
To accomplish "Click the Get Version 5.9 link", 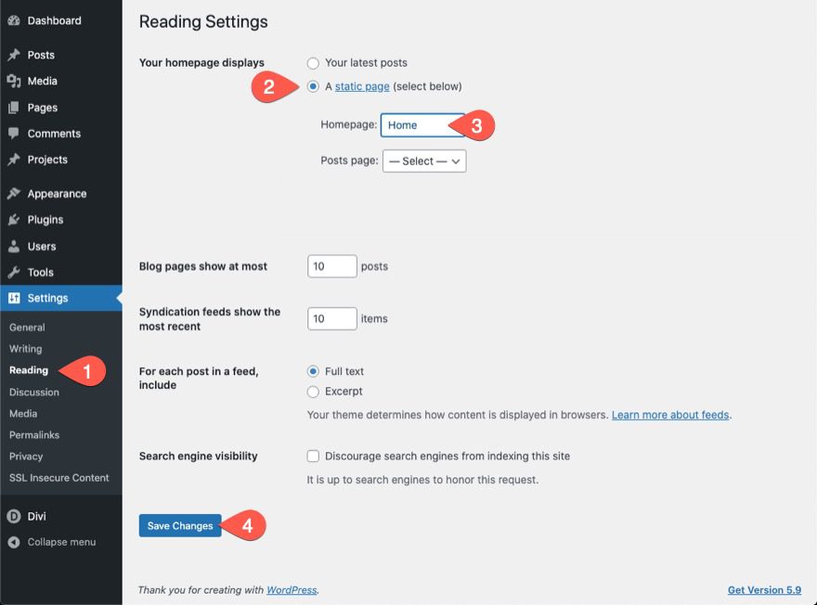I will click(x=764, y=589).
